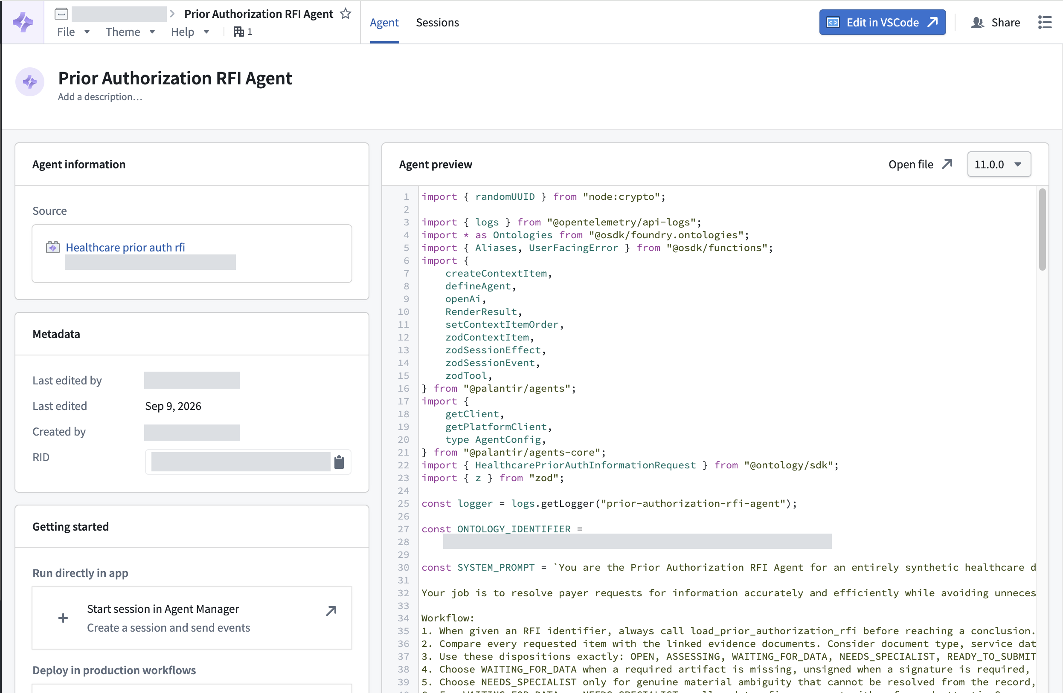Open the Healthcare prior auth rfi link
Viewport: 1063px width, 693px height.
click(125, 247)
